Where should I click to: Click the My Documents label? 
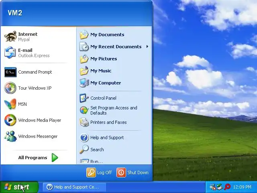107,35
